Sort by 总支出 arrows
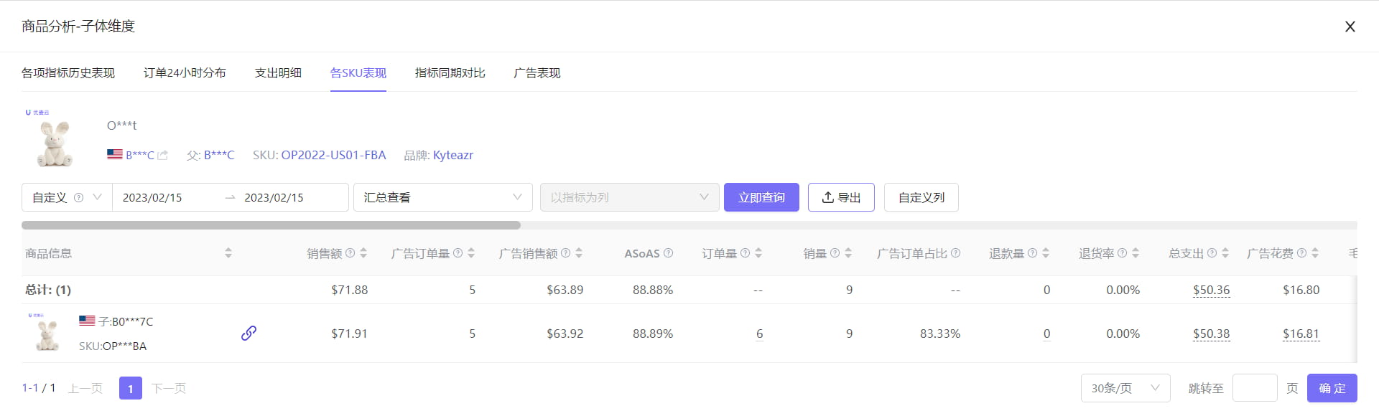 pyautogui.click(x=1225, y=253)
